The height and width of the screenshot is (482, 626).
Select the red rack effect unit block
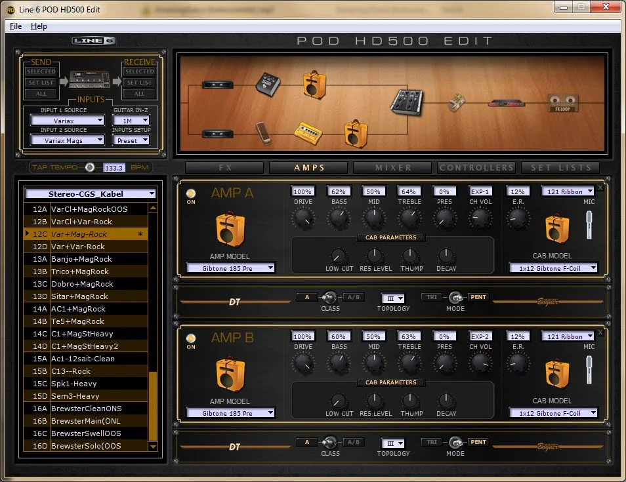pos(506,103)
